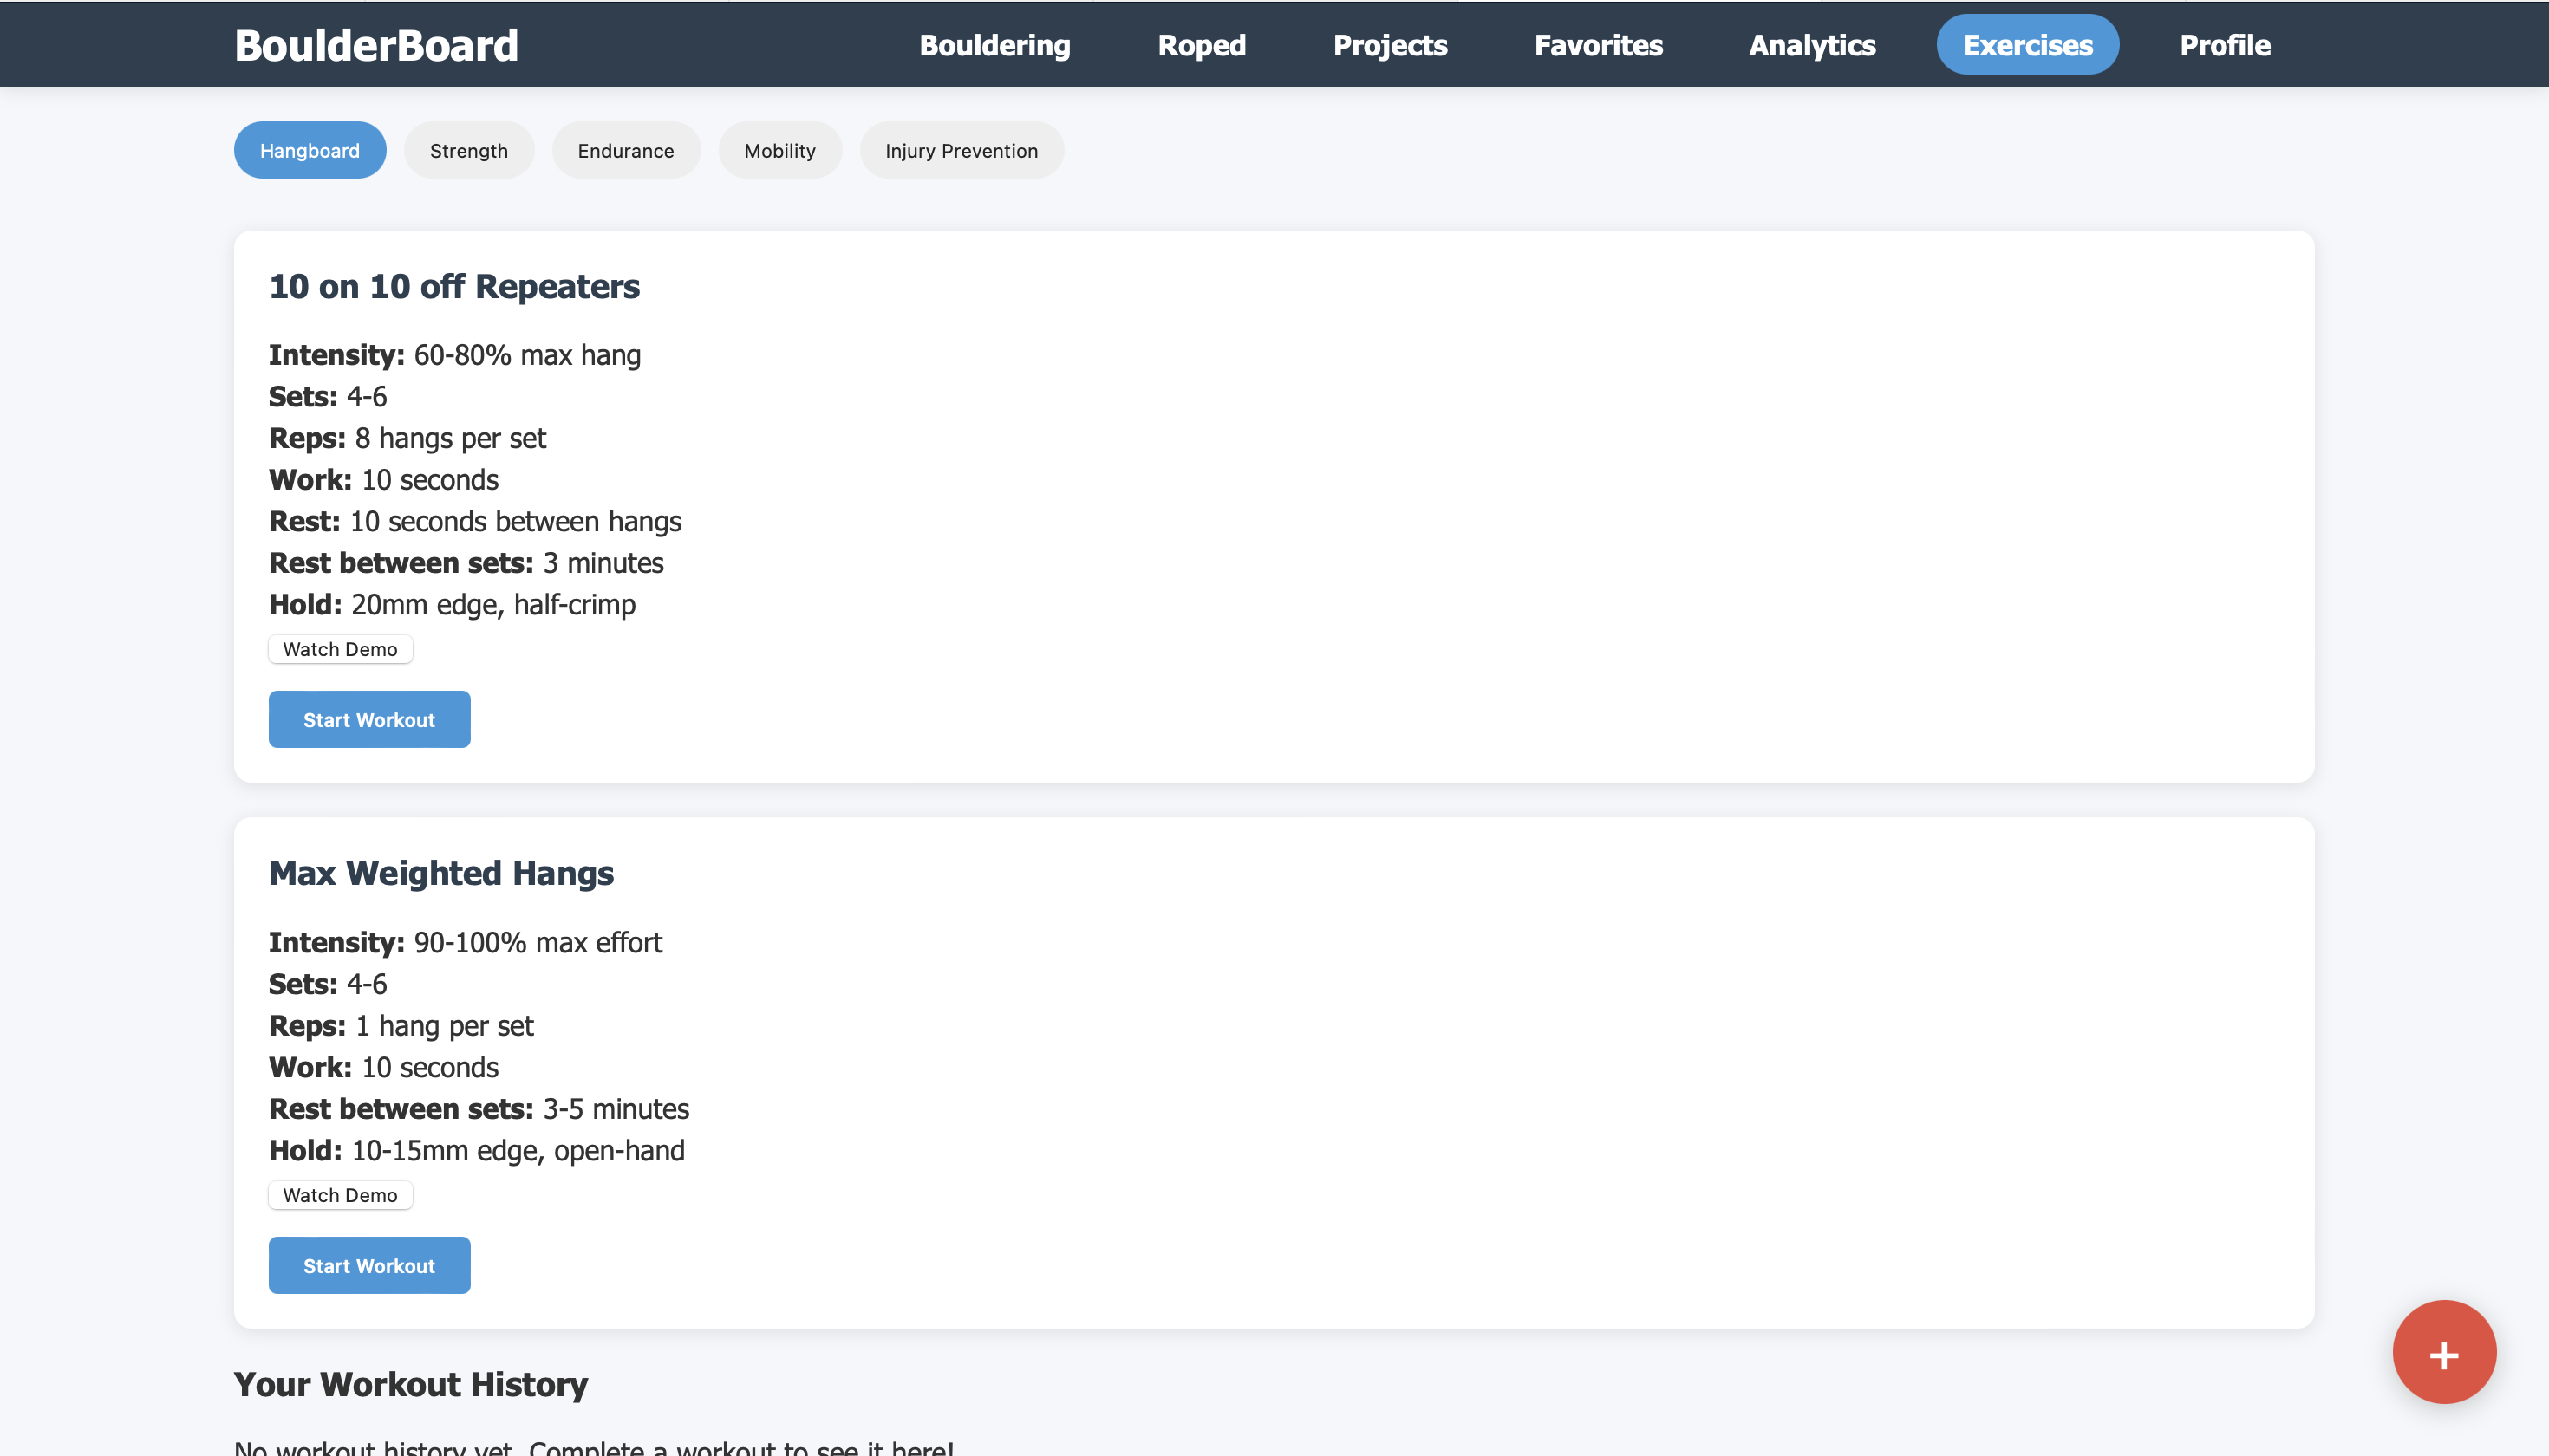Switch to the Mobility category
Viewport: 2549px width, 1456px height.
click(x=779, y=151)
